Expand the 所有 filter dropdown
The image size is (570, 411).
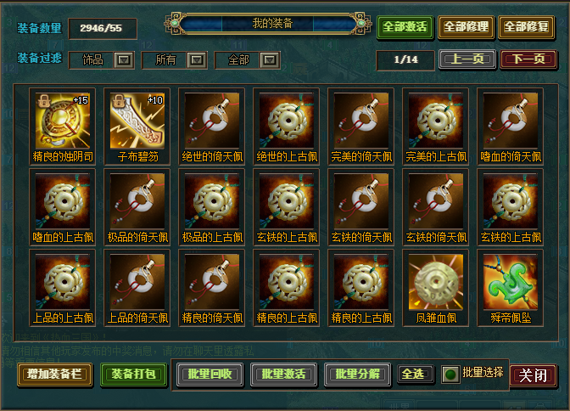197,60
